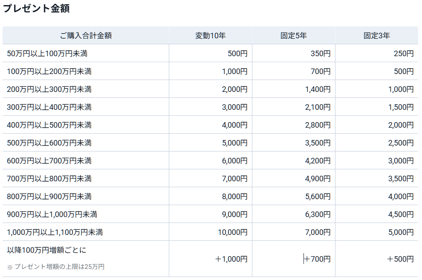422x280 pixels.
Task: Select the ご購入合計金額 column header
Action: (86, 36)
